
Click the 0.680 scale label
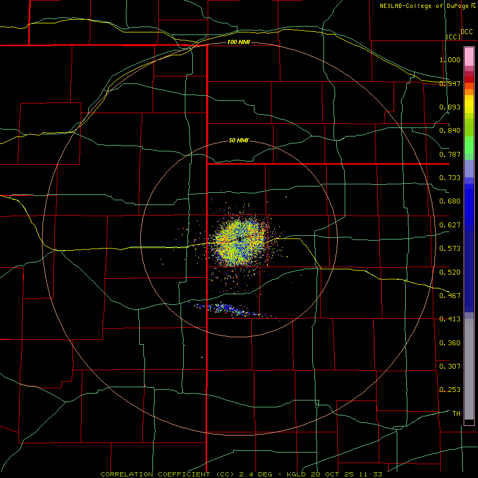(x=450, y=201)
